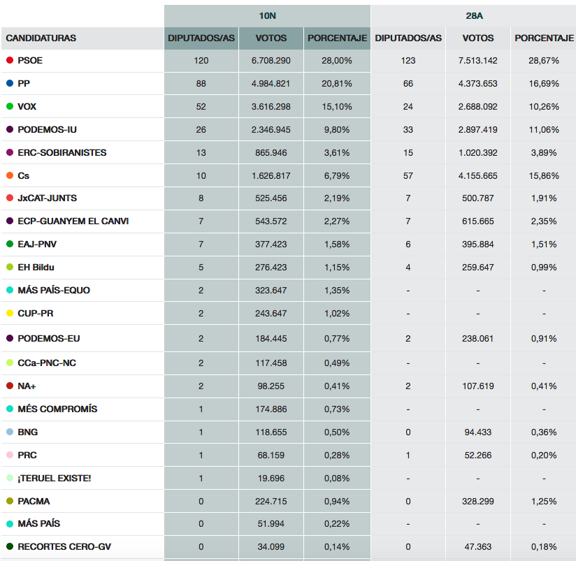Select the MÉS COMPROMÍS row label
The image size is (576, 561).
[58, 409]
